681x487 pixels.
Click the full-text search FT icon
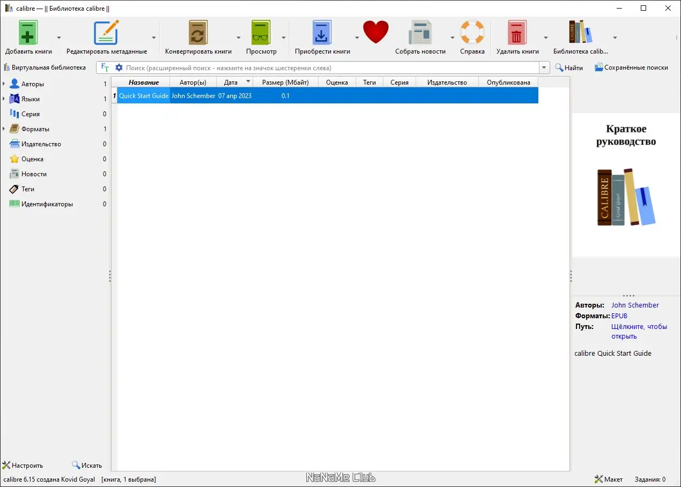point(105,68)
